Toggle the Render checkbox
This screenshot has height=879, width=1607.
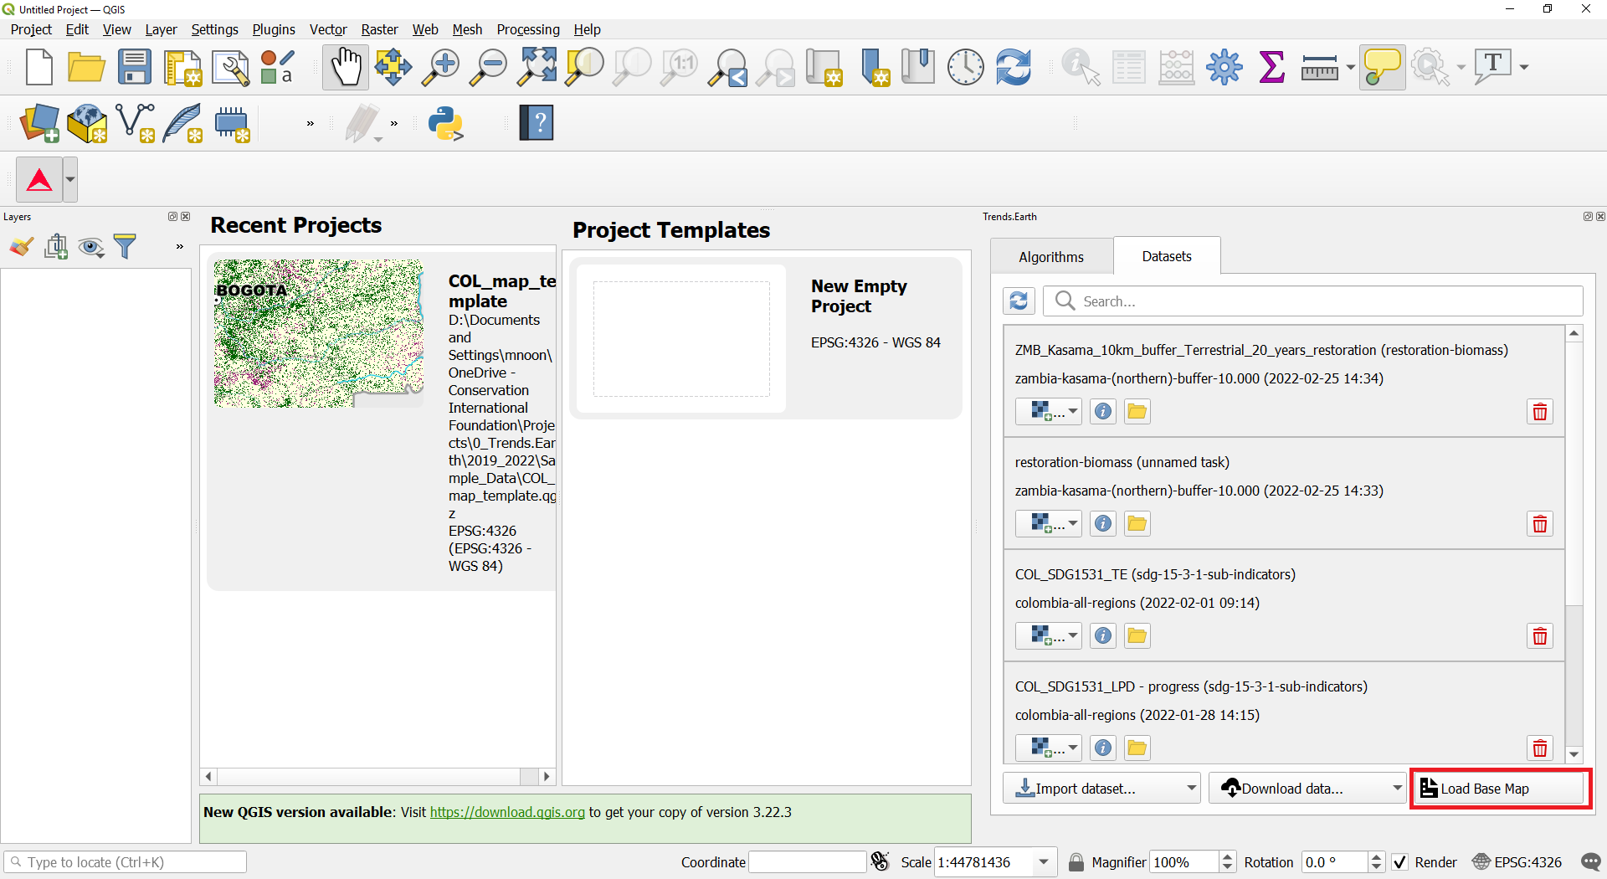pos(1402,862)
